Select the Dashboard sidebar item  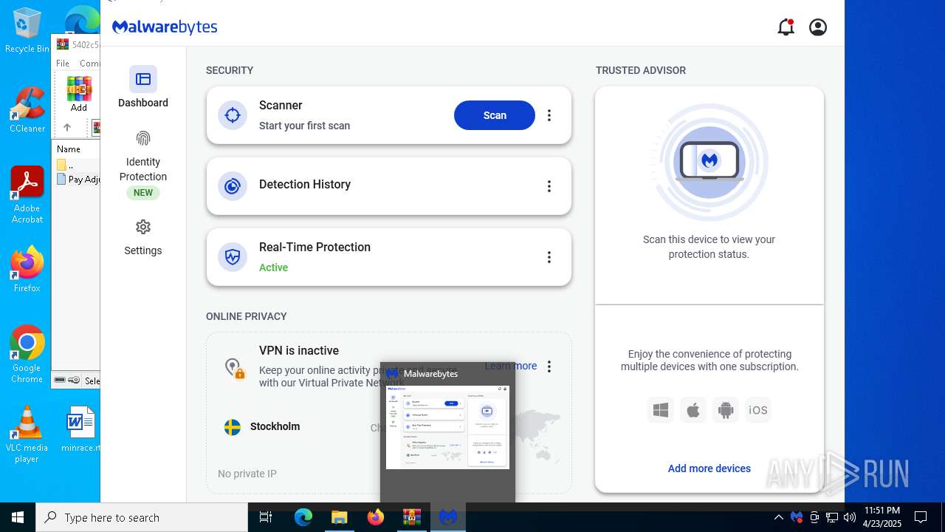tap(143, 87)
